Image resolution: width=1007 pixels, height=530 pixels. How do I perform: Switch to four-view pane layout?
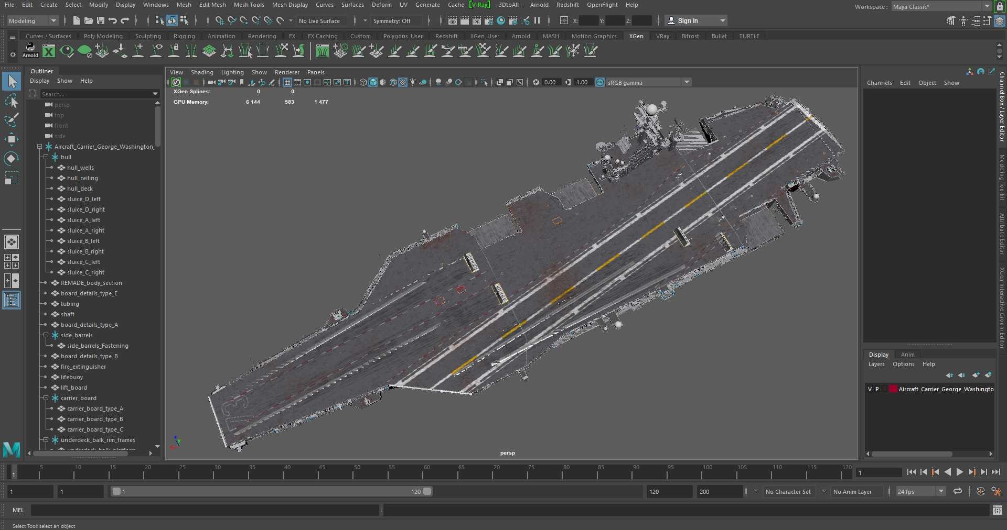click(12, 261)
